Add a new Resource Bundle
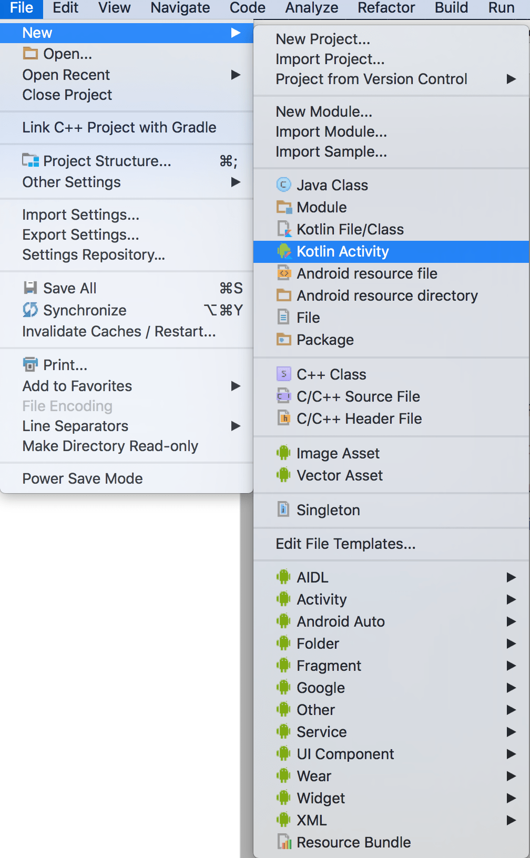This screenshot has width=530, height=858. [353, 842]
